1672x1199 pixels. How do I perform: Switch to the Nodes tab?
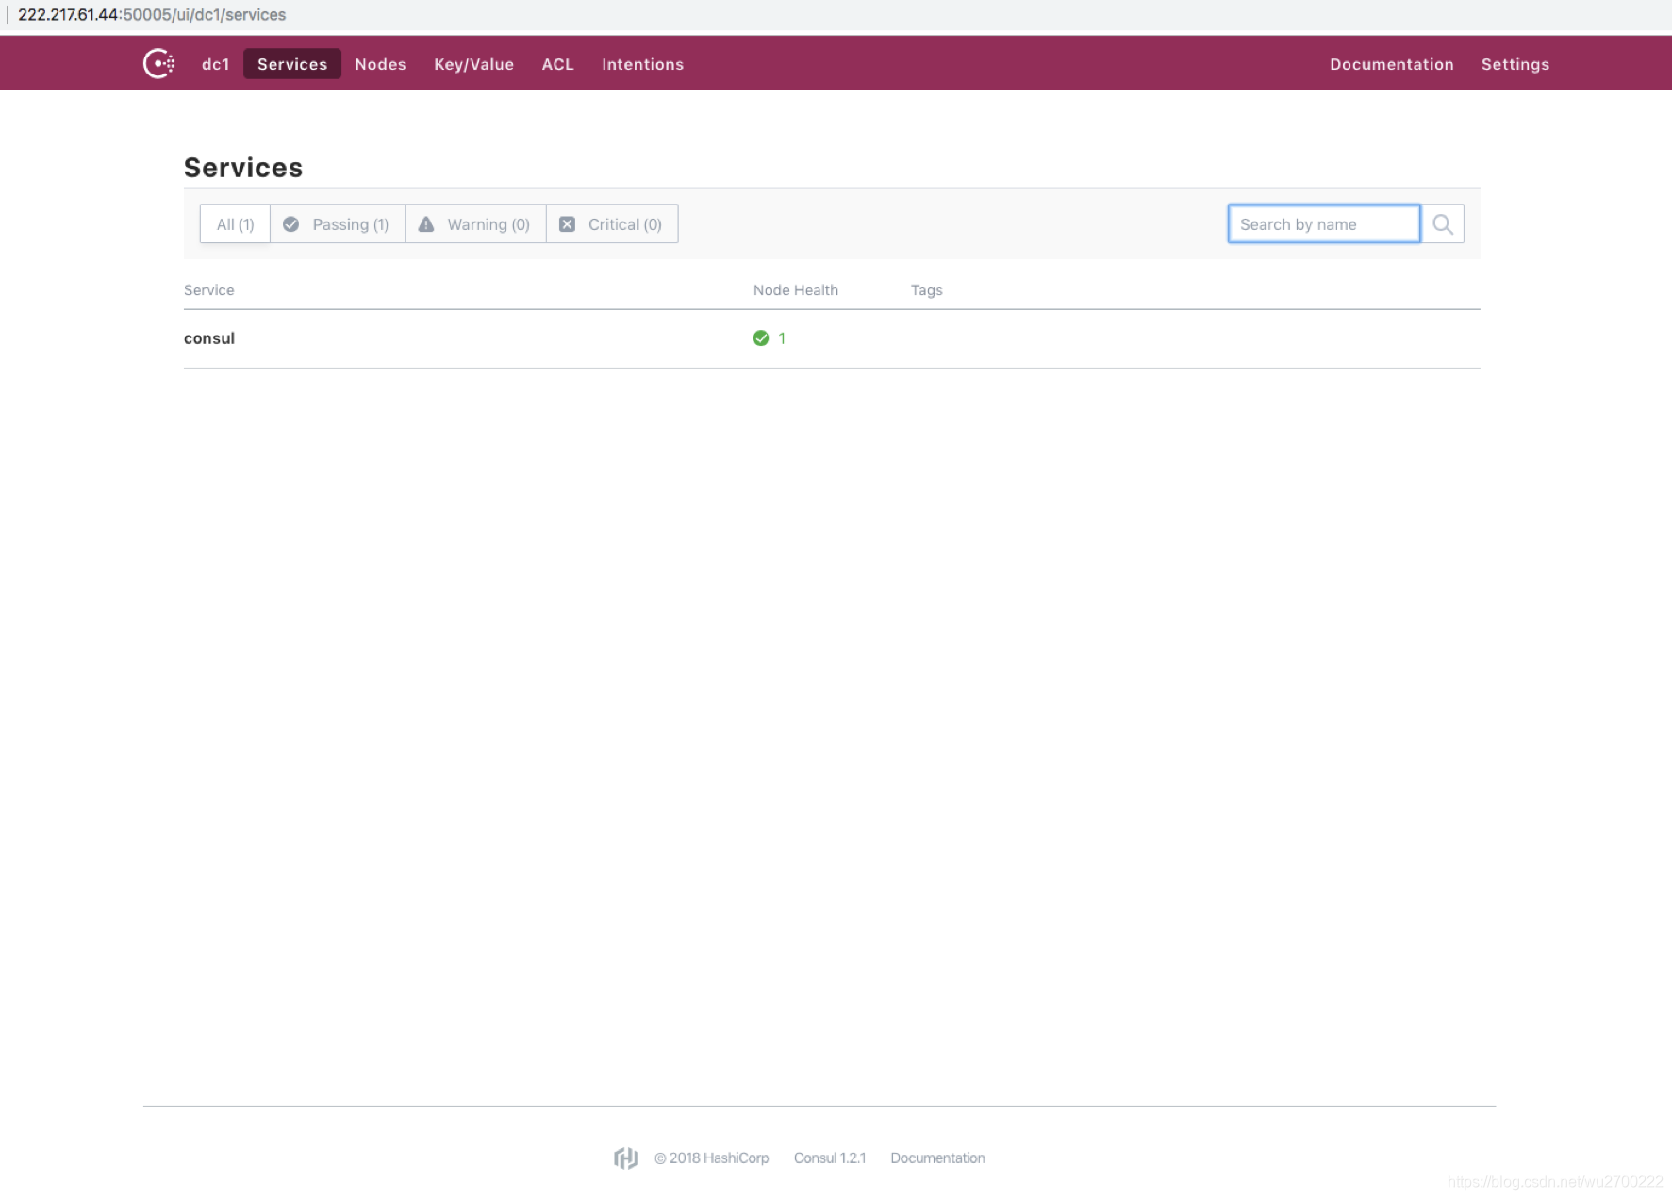pyautogui.click(x=380, y=63)
